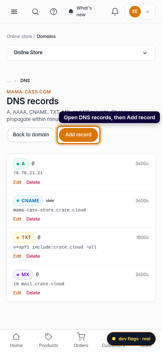
Task: Expand the Online Store section dropdown
Action: pos(81,53)
